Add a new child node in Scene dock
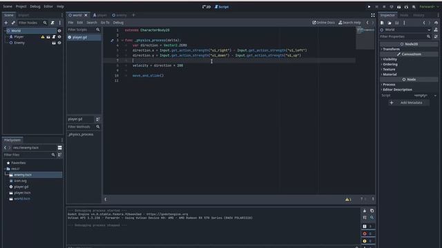This screenshot has height=248, width=442. click(x=6, y=23)
